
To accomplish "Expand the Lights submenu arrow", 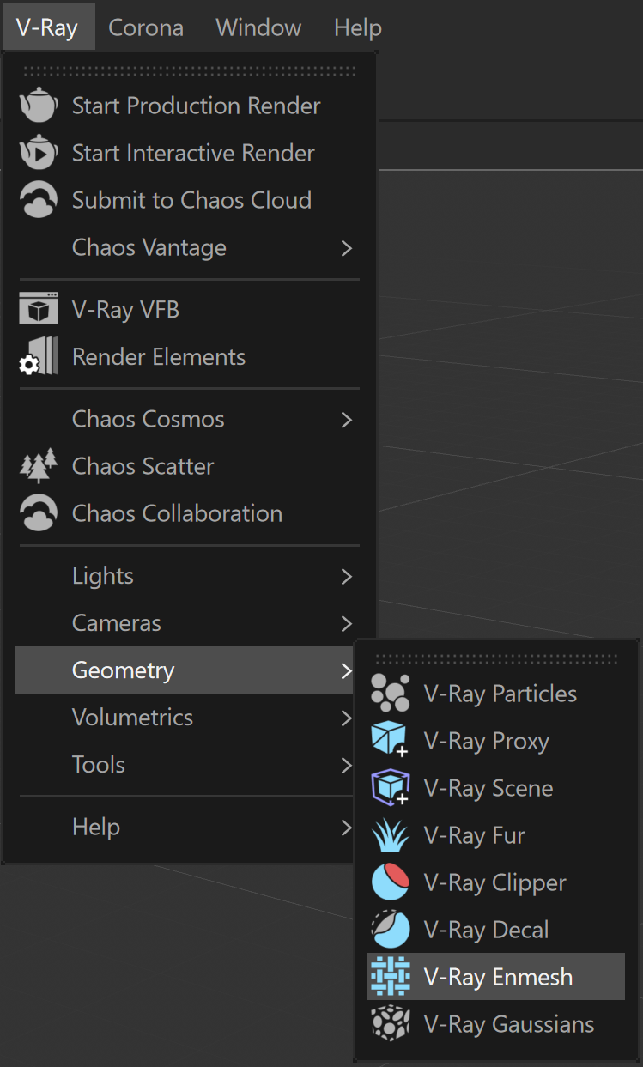I will click(347, 576).
